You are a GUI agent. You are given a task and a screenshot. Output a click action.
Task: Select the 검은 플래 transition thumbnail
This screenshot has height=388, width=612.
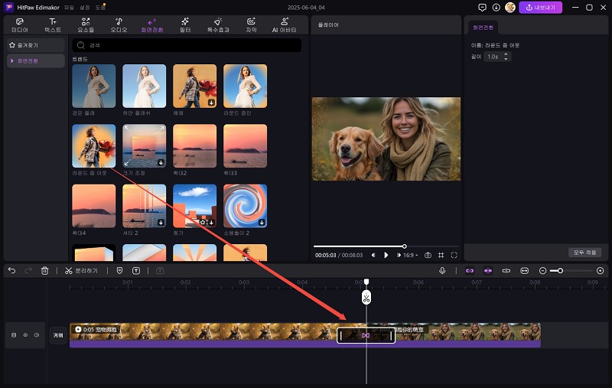(x=93, y=86)
